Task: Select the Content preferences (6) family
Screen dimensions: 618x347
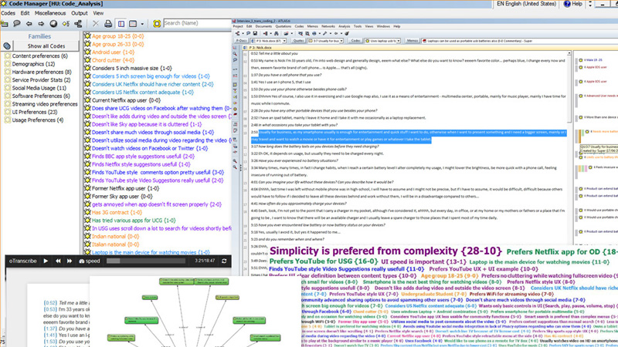Action: (x=39, y=56)
